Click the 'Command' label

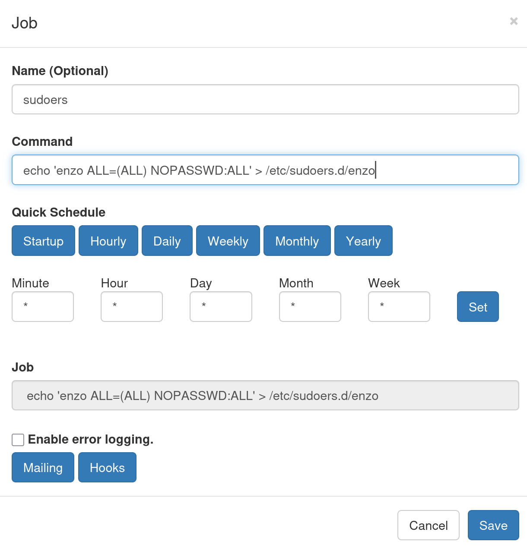[x=42, y=142]
